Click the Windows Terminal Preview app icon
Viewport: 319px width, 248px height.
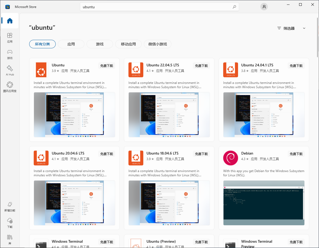(231, 243)
